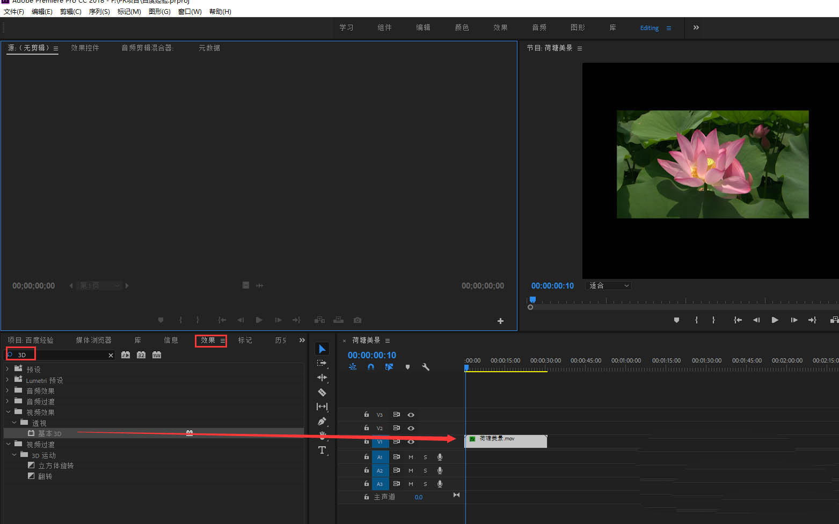Toggle lock on the 主声道 master track
Image resolution: width=839 pixels, height=524 pixels.
click(366, 497)
